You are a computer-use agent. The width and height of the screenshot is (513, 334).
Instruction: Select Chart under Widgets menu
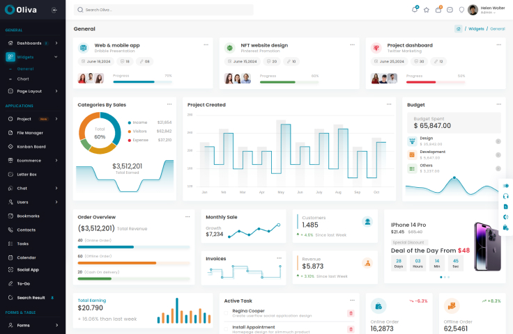tap(23, 79)
